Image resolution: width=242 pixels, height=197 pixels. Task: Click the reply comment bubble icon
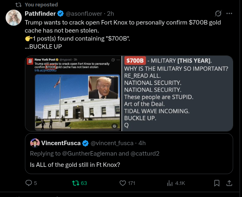pyautogui.click(x=29, y=183)
